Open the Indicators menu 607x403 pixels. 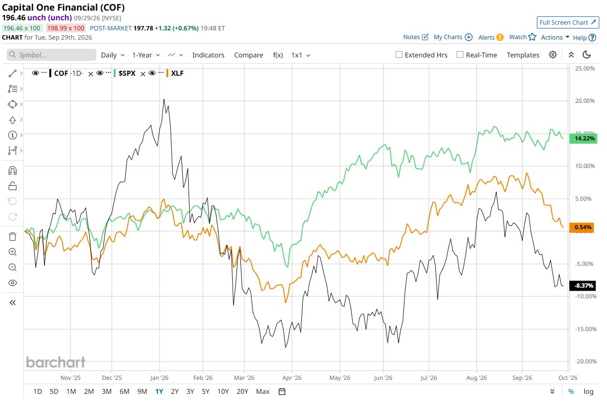208,55
